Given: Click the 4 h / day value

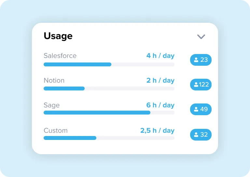Looking at the screenshot, I should [x=160, y=56].
